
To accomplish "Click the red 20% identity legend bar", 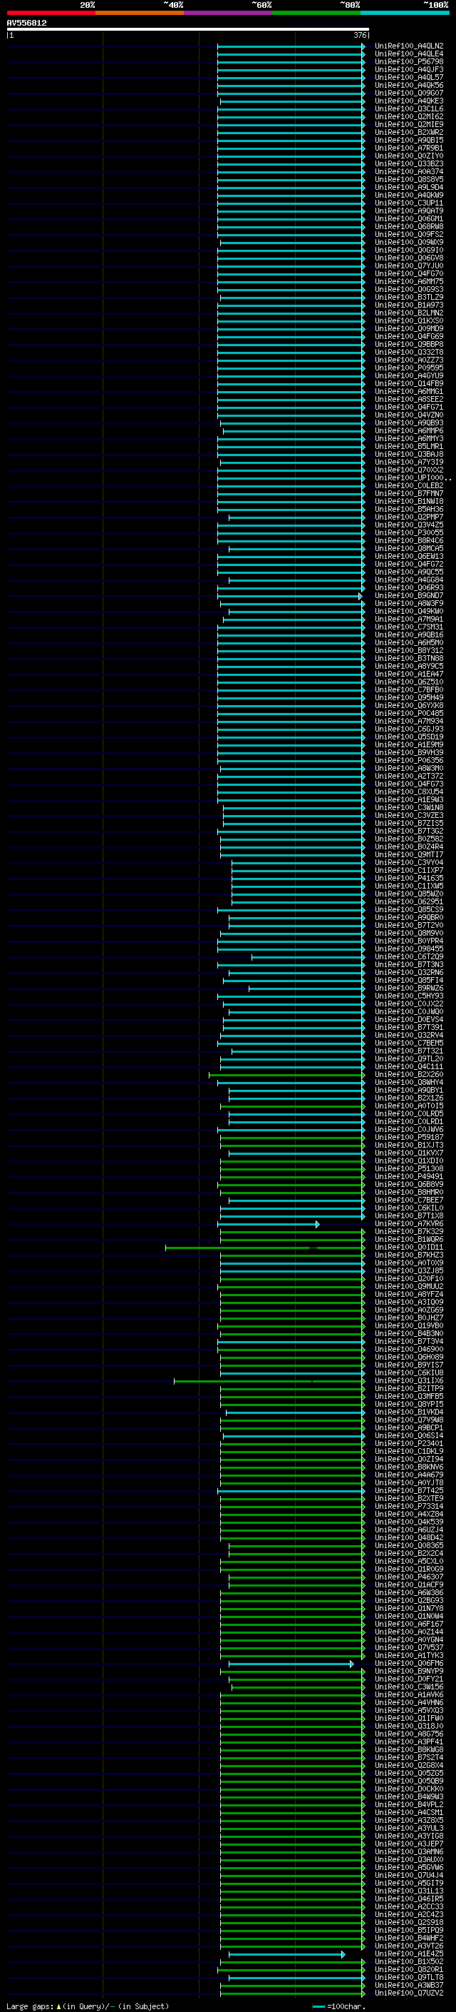I will click(51, 13).
